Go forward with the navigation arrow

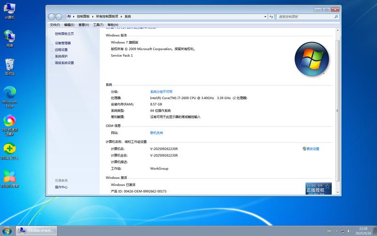[x=58, y=17]
